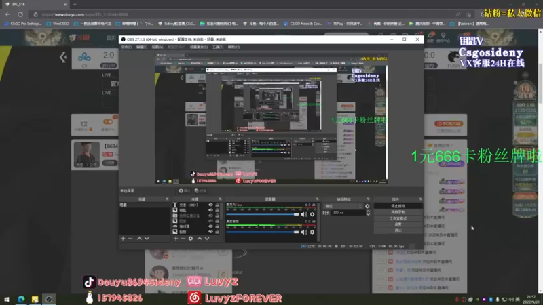
Task: Open the 视图(V) menu in OBS
Action: 157,47
